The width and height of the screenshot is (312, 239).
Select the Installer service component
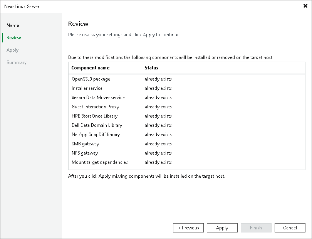click(87, 88)
